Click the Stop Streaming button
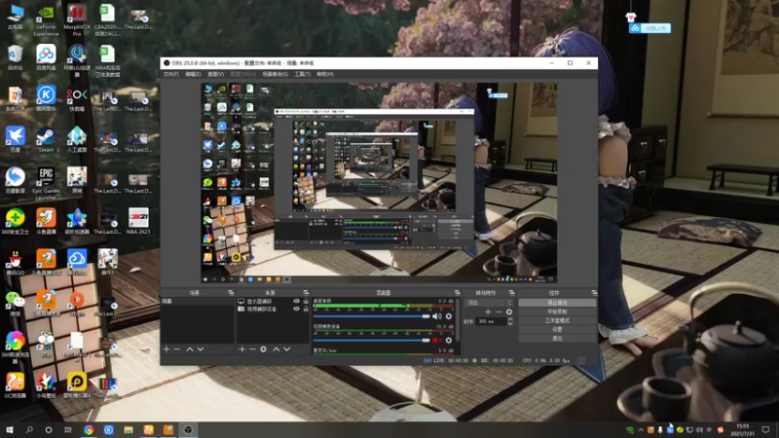779x438 pixels. [557, 303]
